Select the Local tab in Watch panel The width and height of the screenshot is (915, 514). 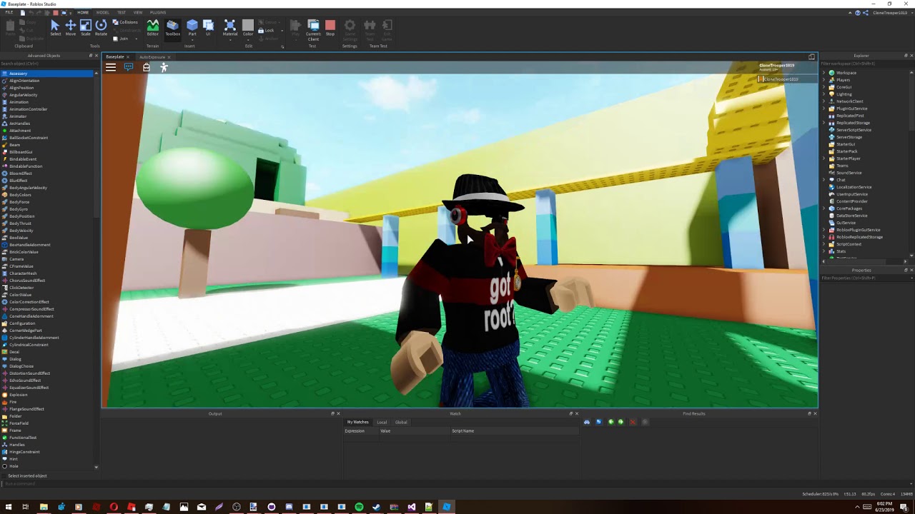pyautogui.click(x=382, y=422)
